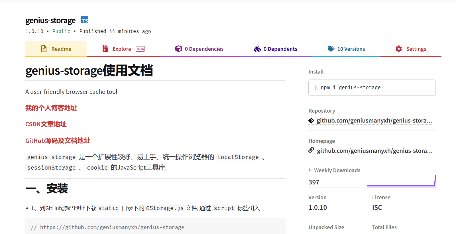The image size is (456, 234).
Task: Open the CSDN文章地址 link
Action: [x=46, y=124]
